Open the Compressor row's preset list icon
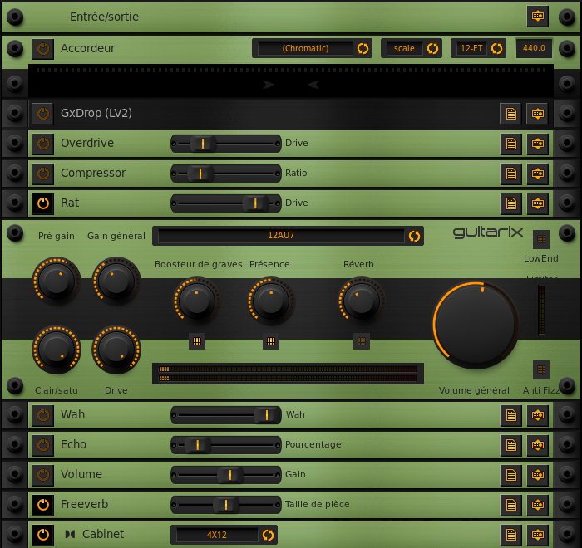The height and width of the screenshot is (548, 582). tap(510, 174)
